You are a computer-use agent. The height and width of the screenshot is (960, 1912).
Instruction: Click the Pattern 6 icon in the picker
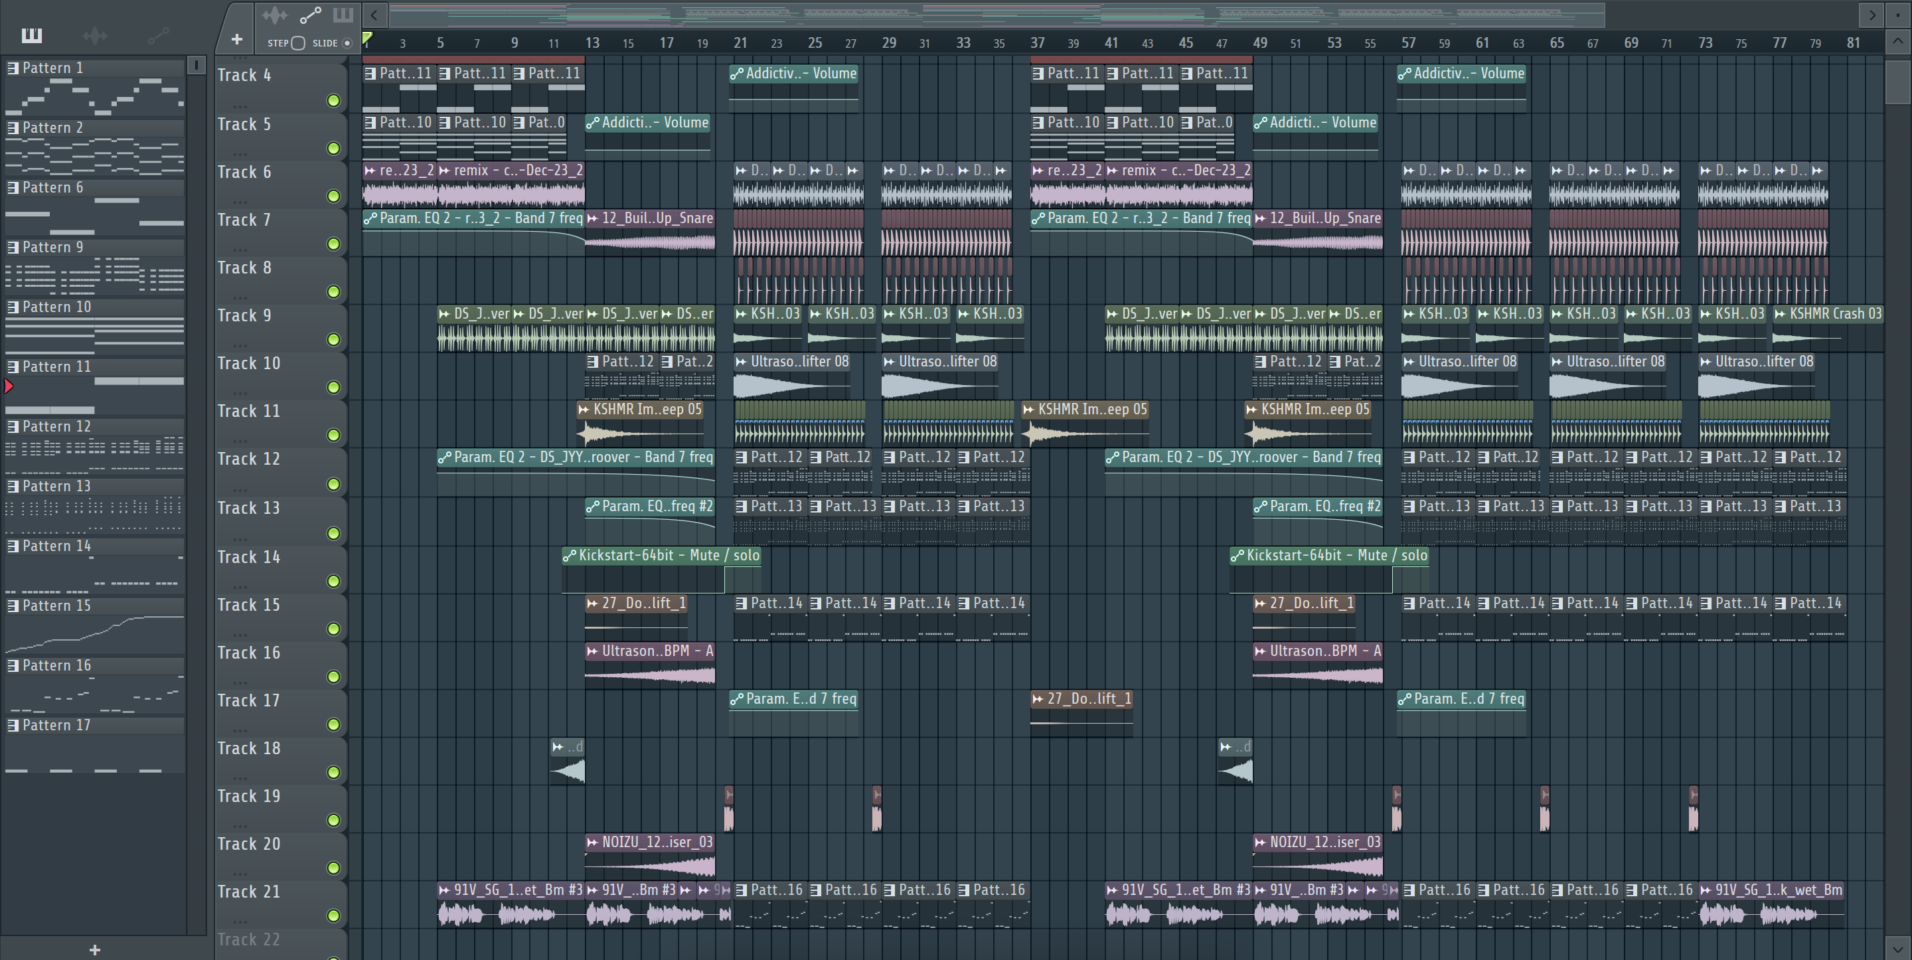pos(13,187)
